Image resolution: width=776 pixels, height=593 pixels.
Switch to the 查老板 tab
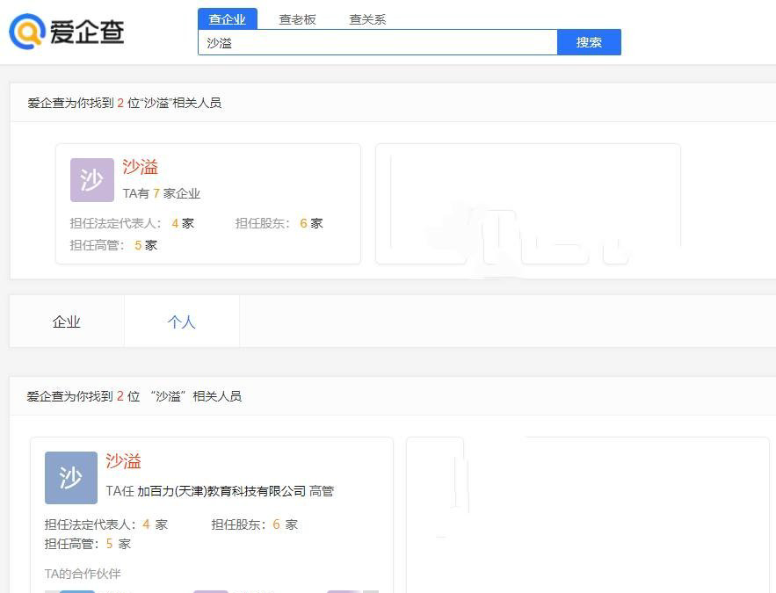click(x=297, y=20)
